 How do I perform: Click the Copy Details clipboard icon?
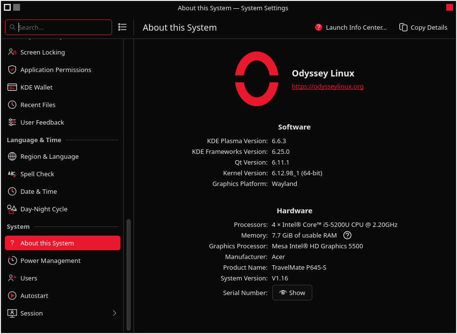point(403,27)
